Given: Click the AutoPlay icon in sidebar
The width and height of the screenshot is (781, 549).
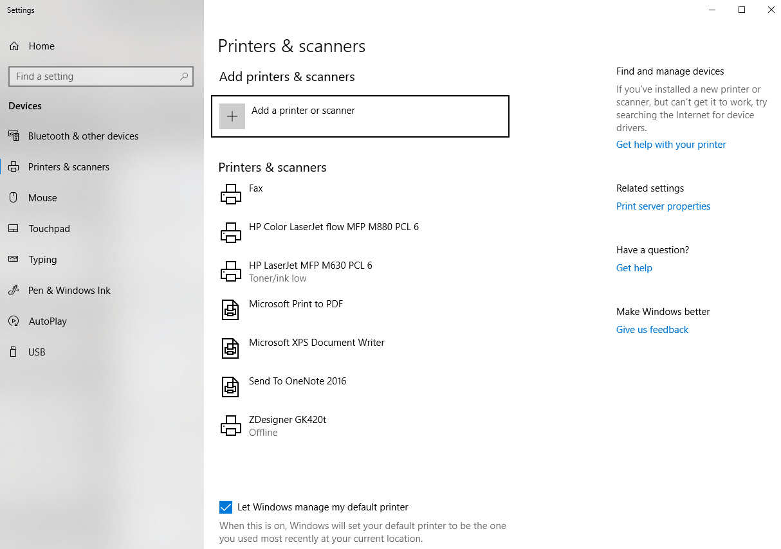Looking at the screenshot, I should point(14,321).
